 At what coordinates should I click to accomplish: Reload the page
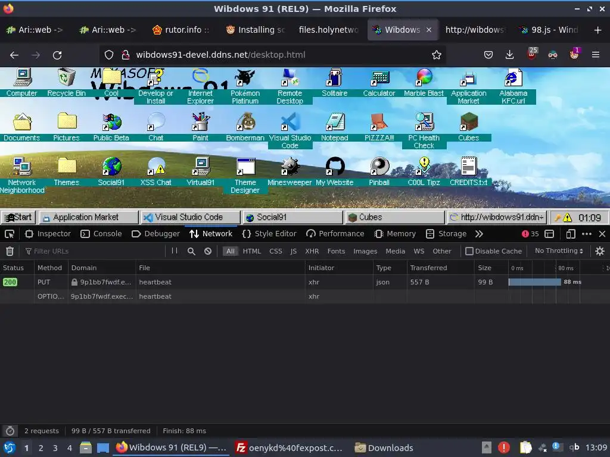pyautogui.click(x=57, y=55)
